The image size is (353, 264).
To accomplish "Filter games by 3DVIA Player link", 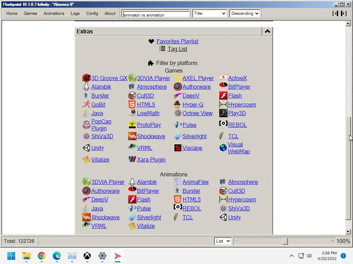I will tap(153, 78).
